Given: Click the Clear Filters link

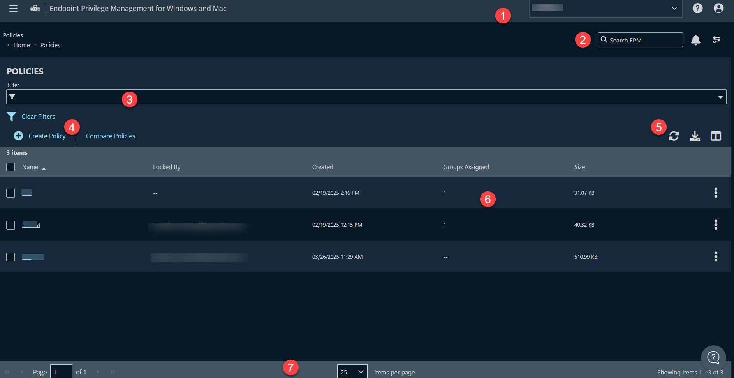Looking at the screenshot, I should point(38,117).
